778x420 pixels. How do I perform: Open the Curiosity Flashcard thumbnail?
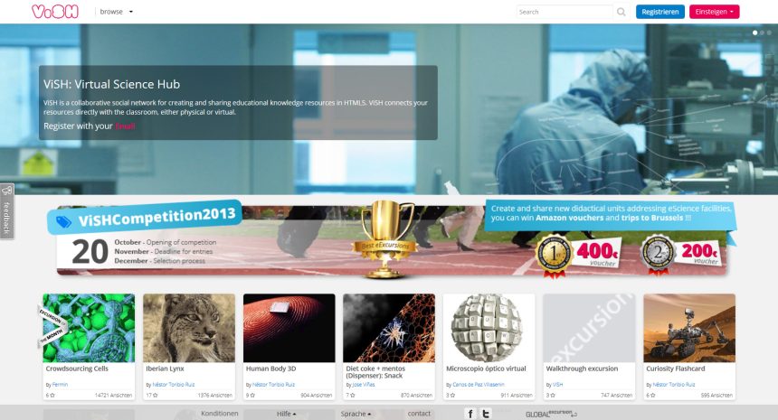689,328
